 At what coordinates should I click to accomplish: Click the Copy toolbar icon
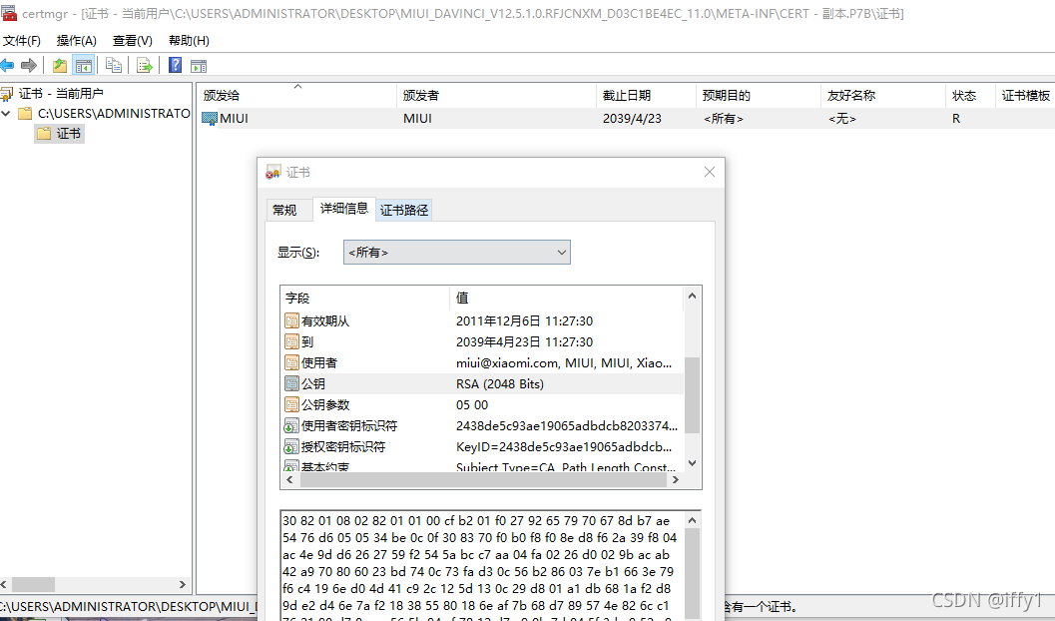[114, 65]
